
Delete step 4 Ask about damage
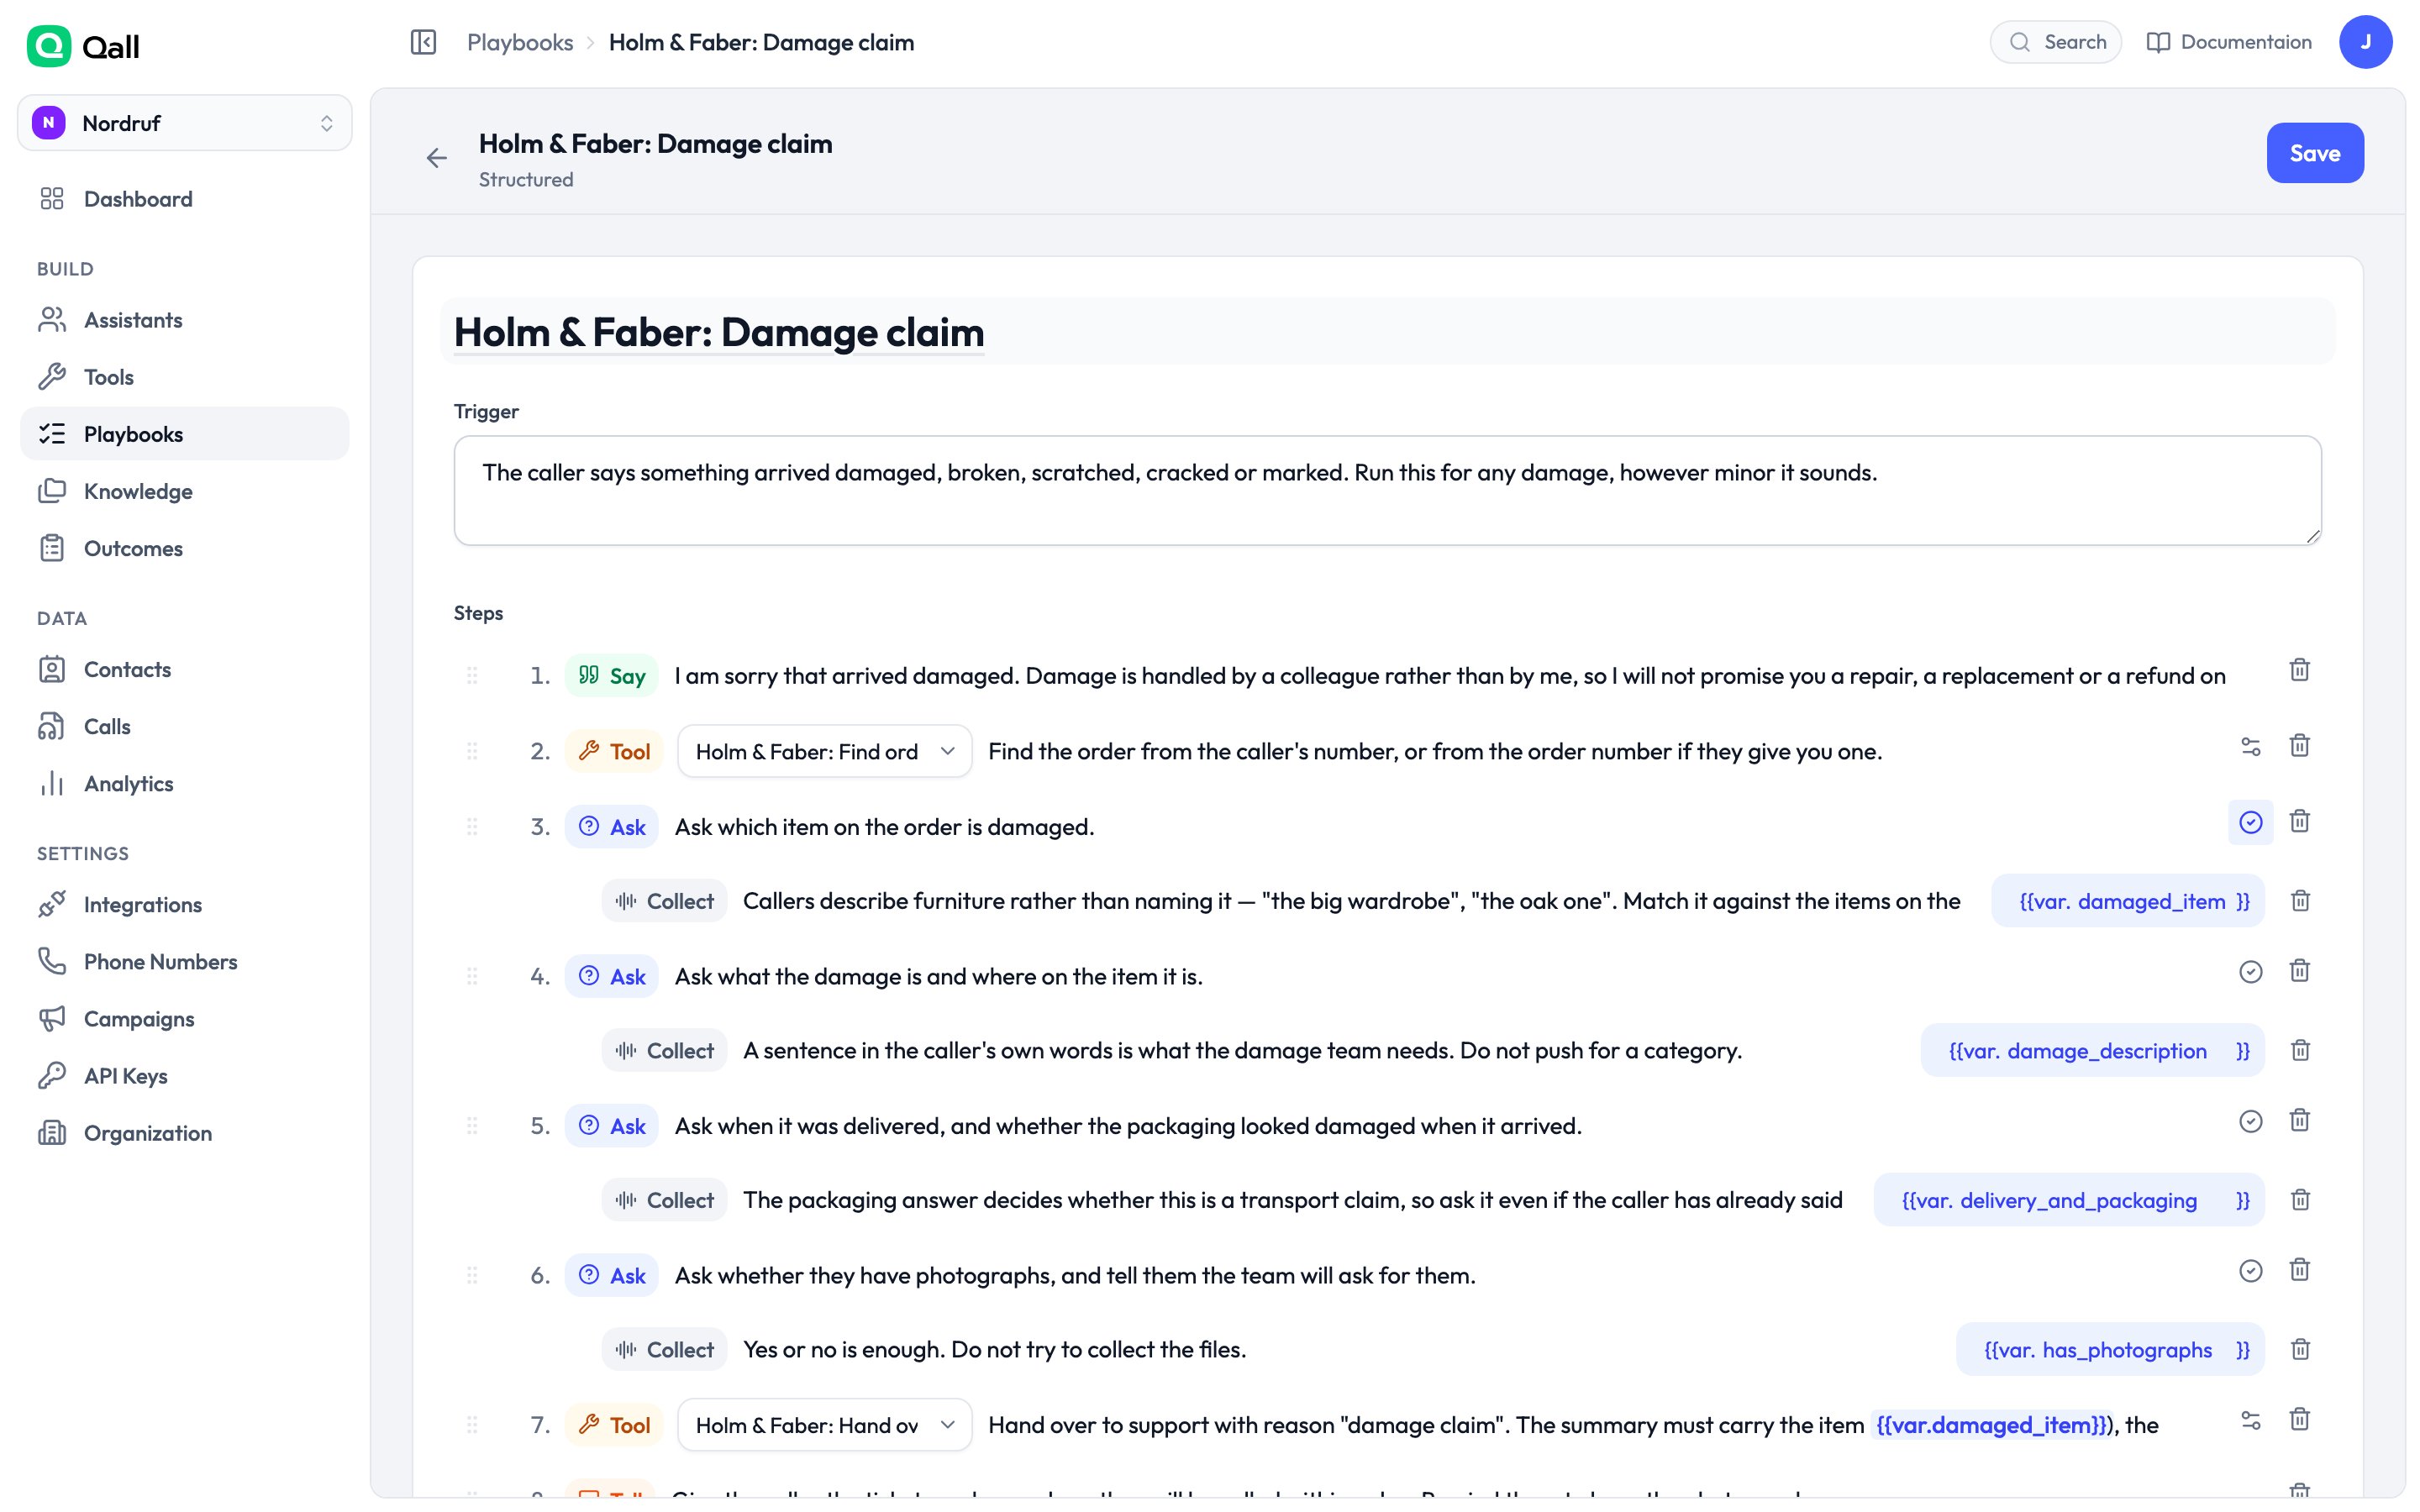click(2299, 971)
